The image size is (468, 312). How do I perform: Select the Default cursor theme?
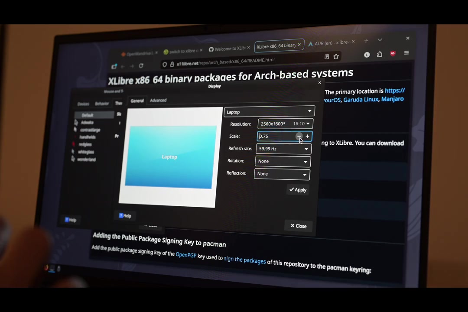[94, 115]
